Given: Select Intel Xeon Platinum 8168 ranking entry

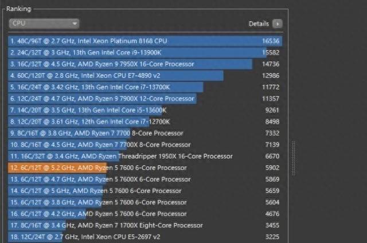Looking at the screenshot, I should point(145,41).
